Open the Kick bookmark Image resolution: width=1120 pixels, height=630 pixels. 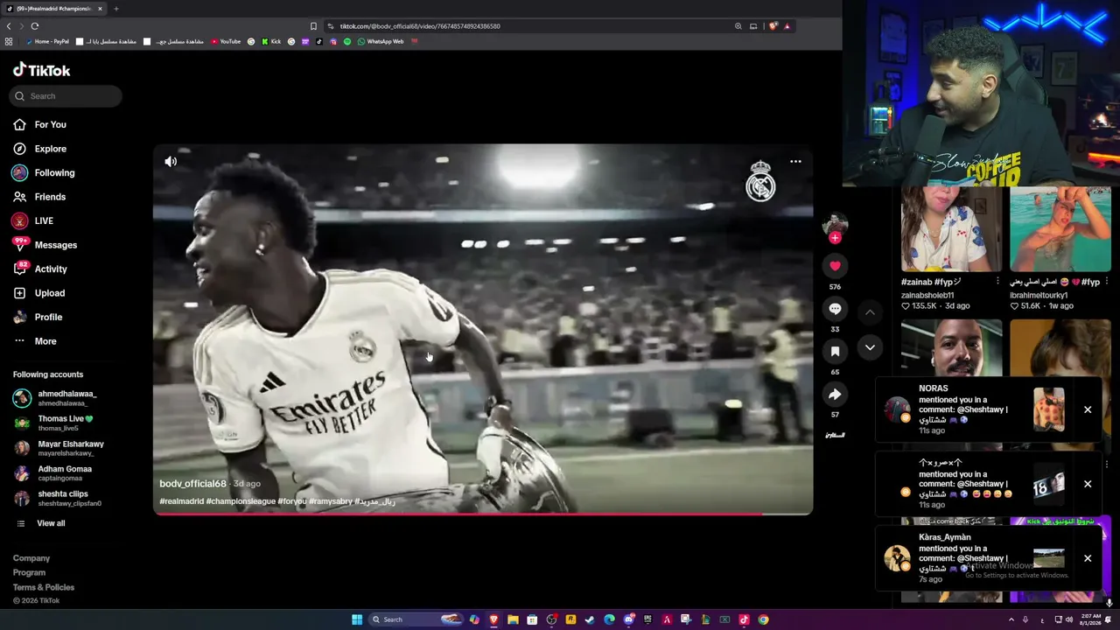271,41
